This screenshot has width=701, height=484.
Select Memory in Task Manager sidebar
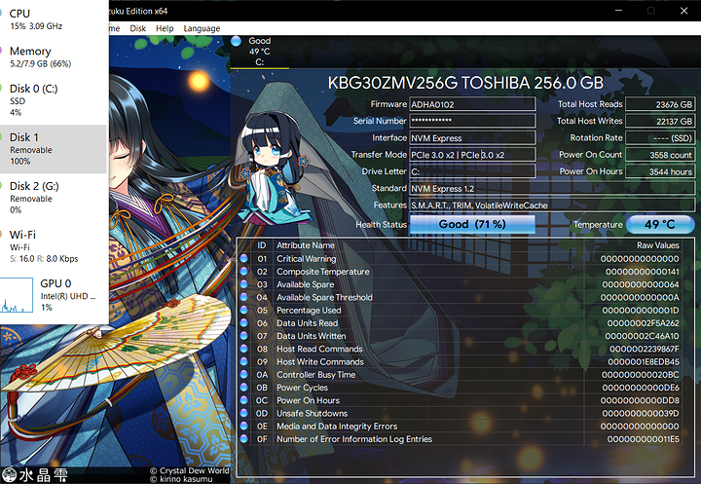54,56
